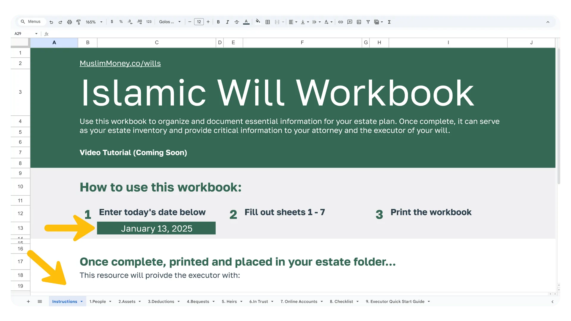571x321 pixels.
Task: Increase decimal places
Action: (x=139, y=22)
